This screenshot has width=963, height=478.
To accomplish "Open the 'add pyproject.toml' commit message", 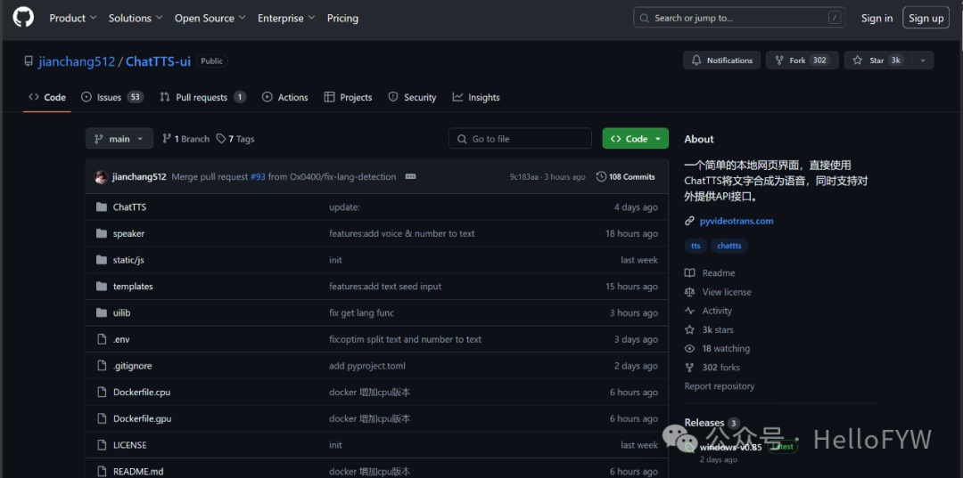I will (x=367, y=366).
